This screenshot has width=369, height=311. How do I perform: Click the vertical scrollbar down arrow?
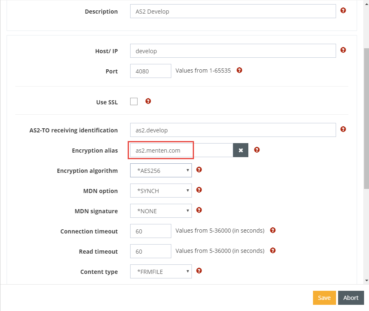[366, 280]
